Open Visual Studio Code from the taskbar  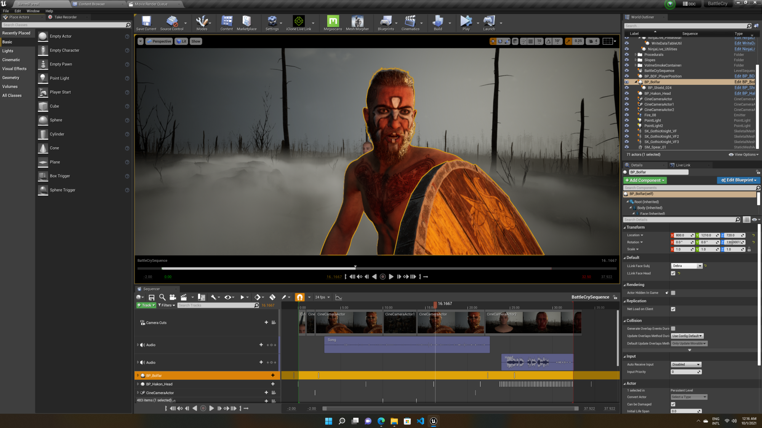(420, 421)
